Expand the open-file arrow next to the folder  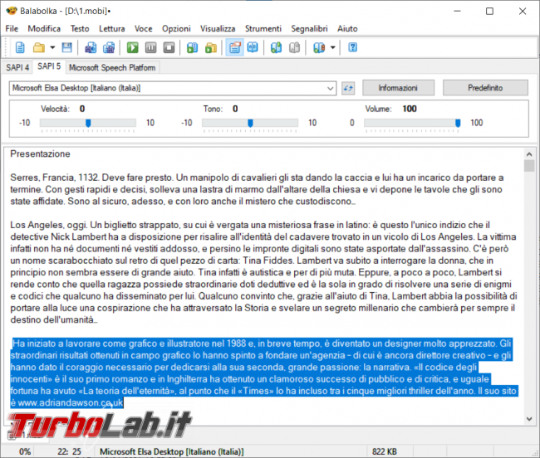pos(52,47)
